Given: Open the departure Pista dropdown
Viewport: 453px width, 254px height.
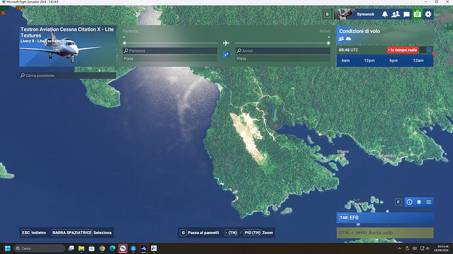Looking at the screenshot, I should [x=170, y=58].
